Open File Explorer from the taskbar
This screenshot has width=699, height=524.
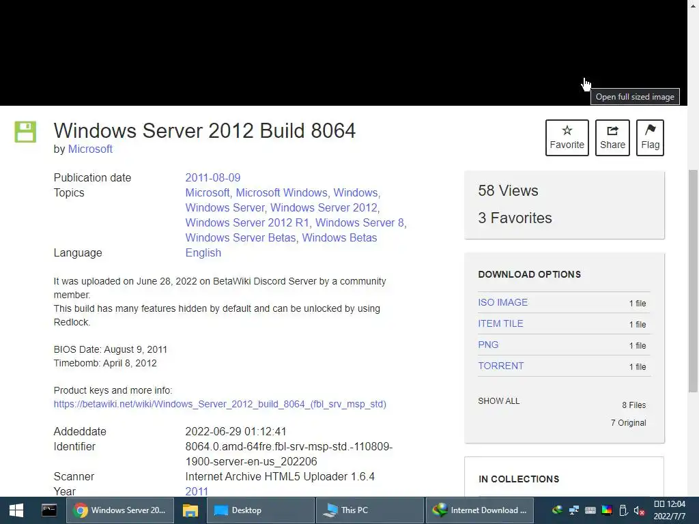tap(190, 510)
